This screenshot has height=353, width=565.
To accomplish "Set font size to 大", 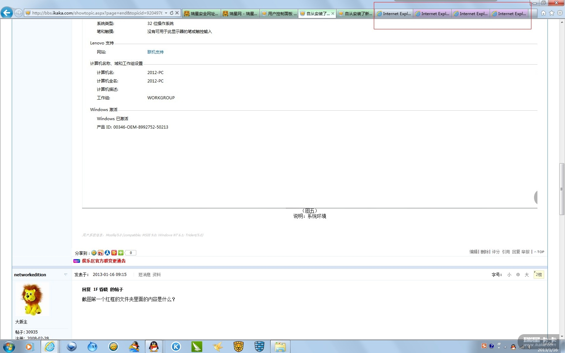I will coord(527,275).
